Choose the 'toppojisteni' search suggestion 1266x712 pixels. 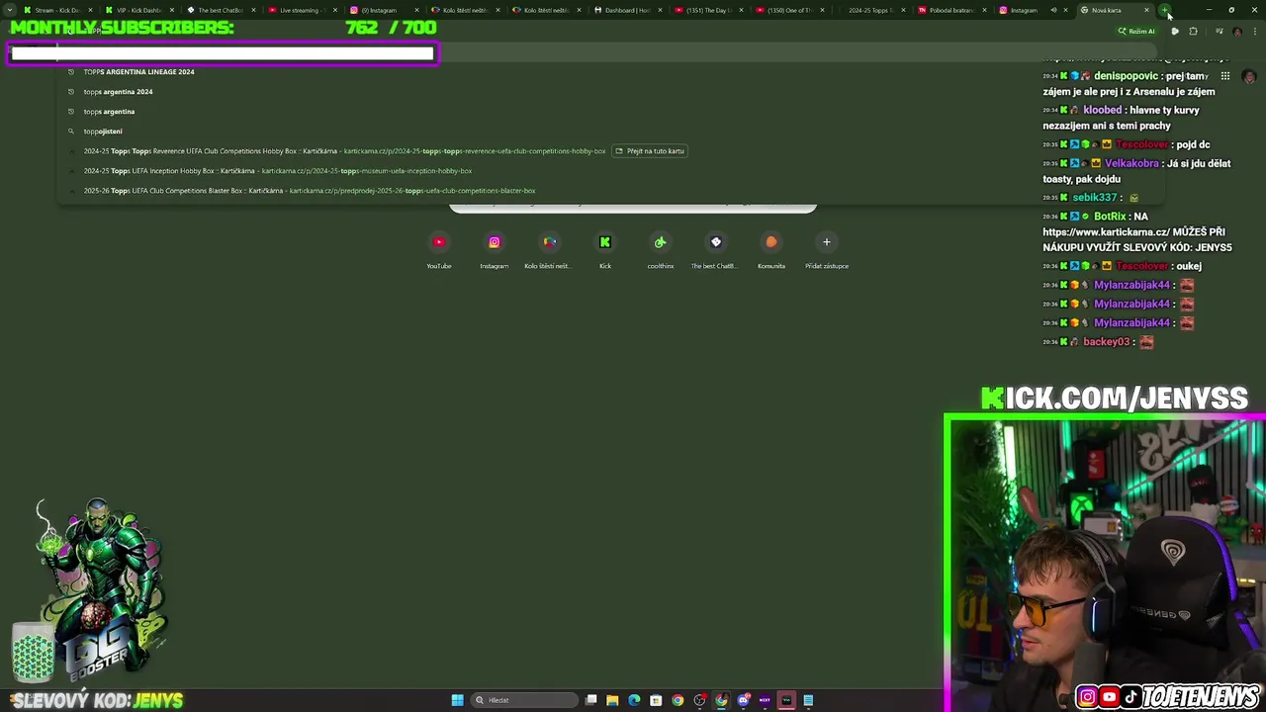pos(609,132)
